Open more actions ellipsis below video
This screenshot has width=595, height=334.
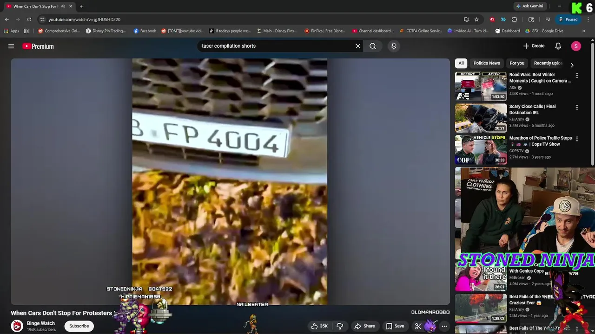click(444, 326)
